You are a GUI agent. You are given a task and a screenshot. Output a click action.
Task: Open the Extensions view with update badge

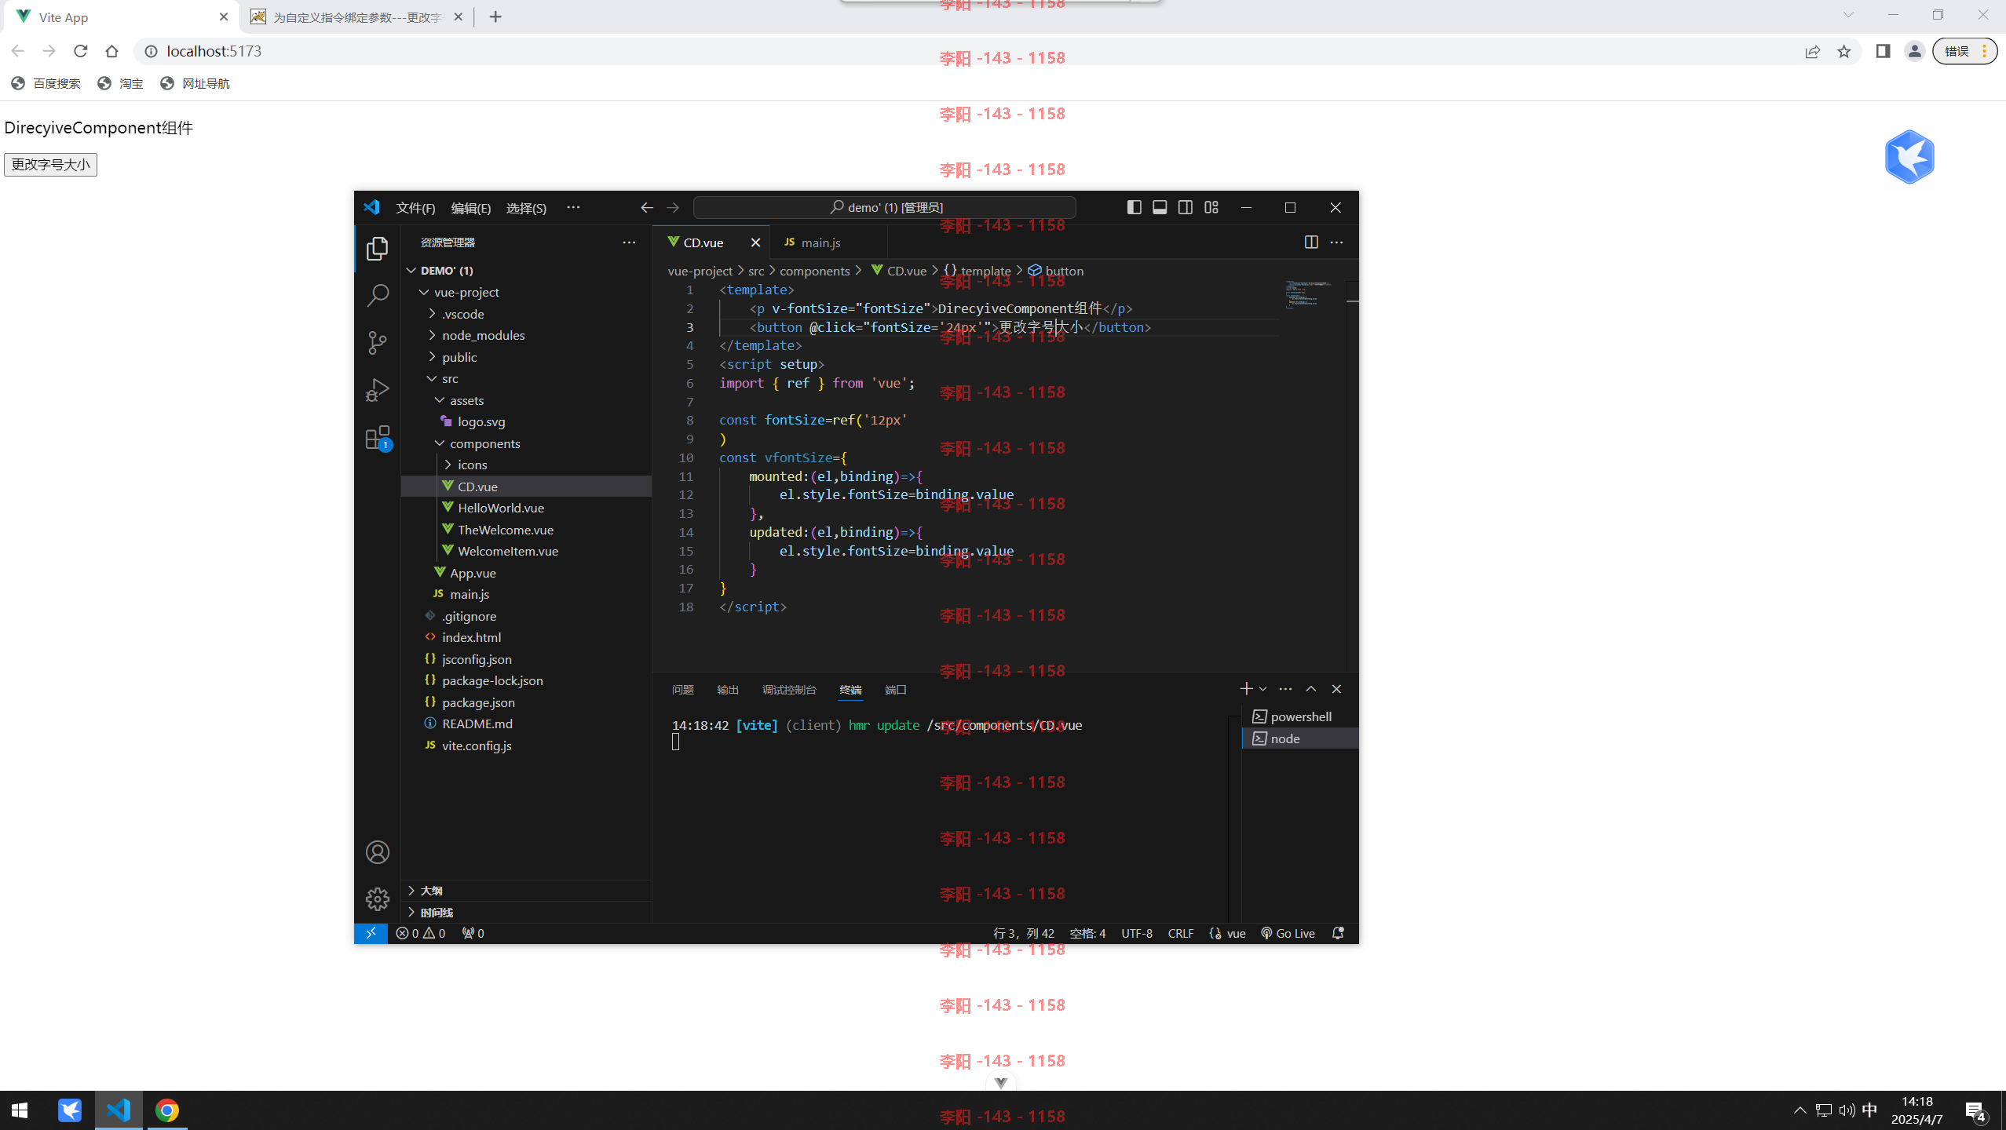pyautogui.click(x=378, y=438)
